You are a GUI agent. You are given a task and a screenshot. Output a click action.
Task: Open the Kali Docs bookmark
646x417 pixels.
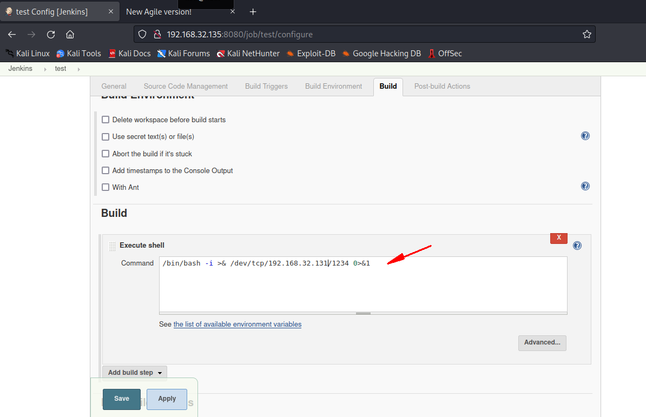(129, 54)
